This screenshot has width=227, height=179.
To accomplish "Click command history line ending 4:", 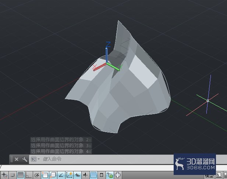I will pyautogui.click(x=61, y=151).
